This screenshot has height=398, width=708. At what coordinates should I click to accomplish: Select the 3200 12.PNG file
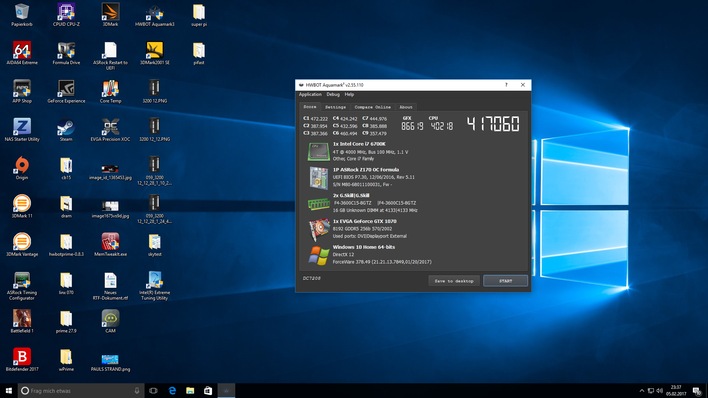[x=155, y=92]
